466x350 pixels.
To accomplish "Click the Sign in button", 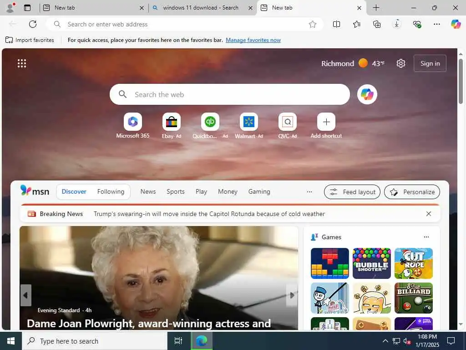I will (430, 63).
